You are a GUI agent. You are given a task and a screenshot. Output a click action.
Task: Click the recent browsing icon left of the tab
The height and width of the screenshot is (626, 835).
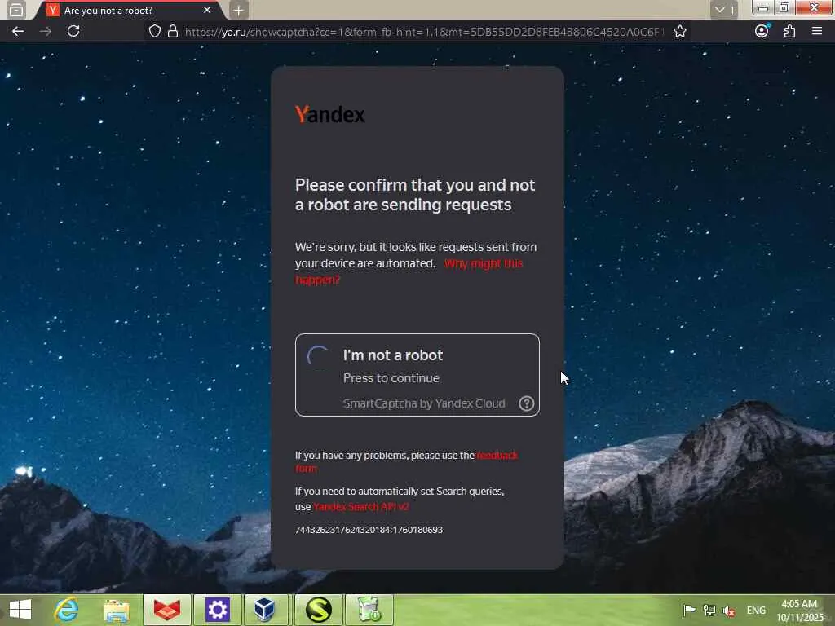(16, 10)
